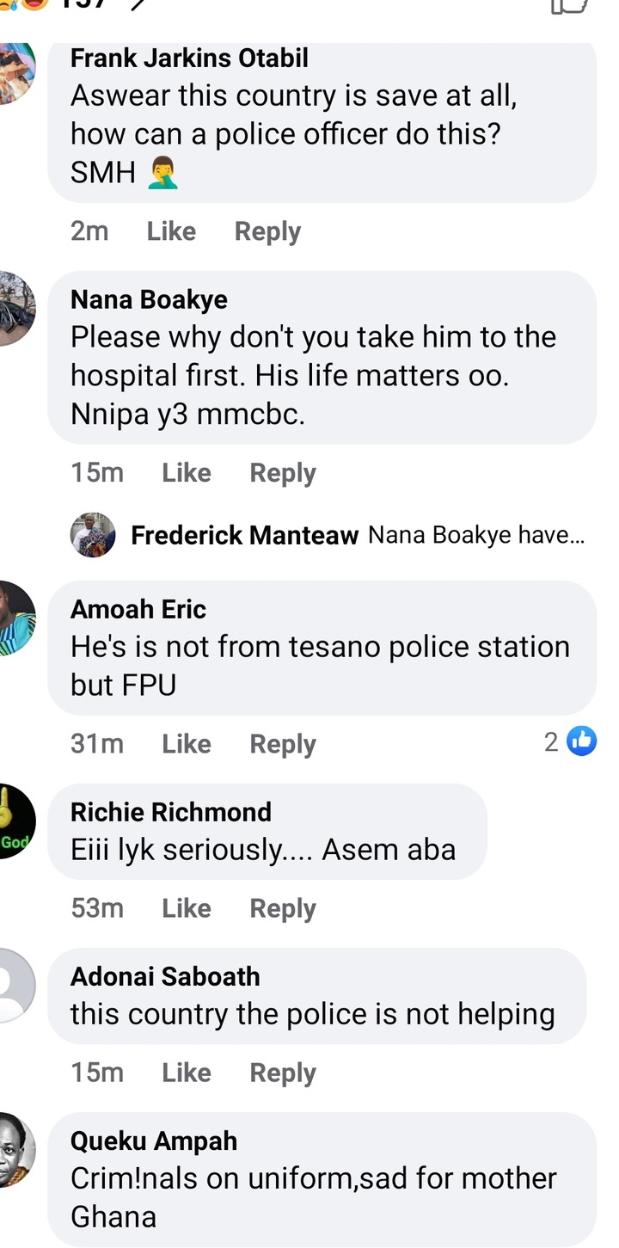The width and height of the screenshot is (619, 1248).
Task: Open Queku Ampah's profile name link
Action: [153, 1141]
